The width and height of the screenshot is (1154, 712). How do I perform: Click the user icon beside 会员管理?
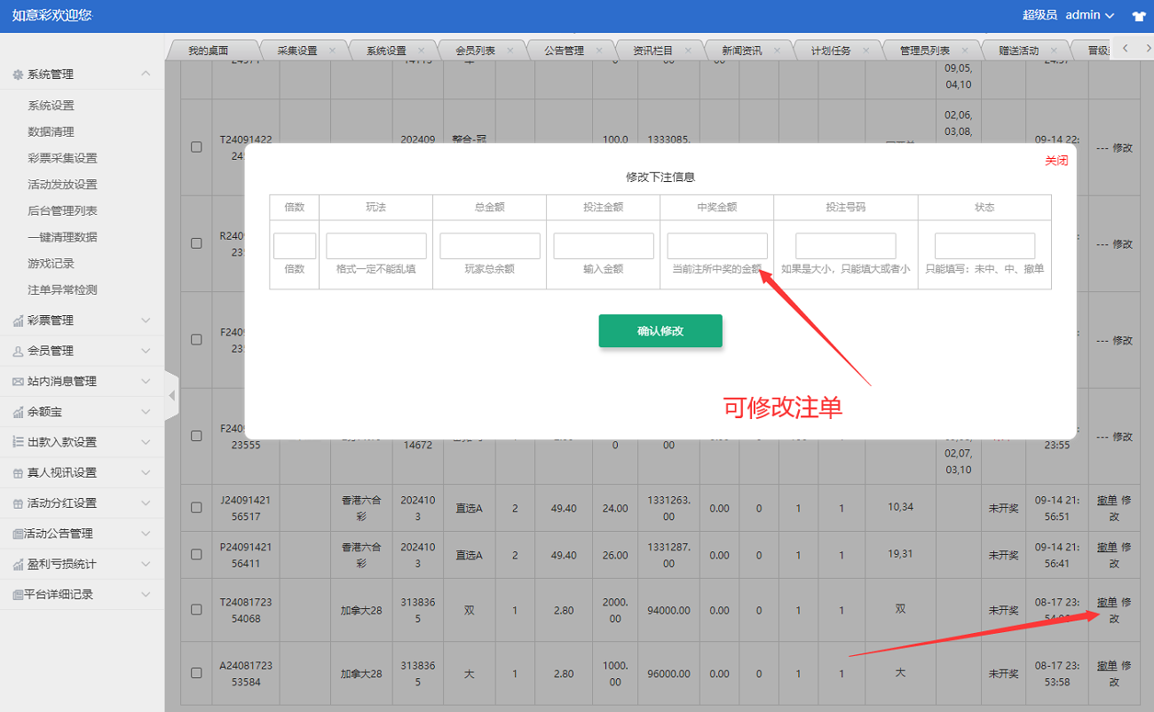click(x=18, y=352)
